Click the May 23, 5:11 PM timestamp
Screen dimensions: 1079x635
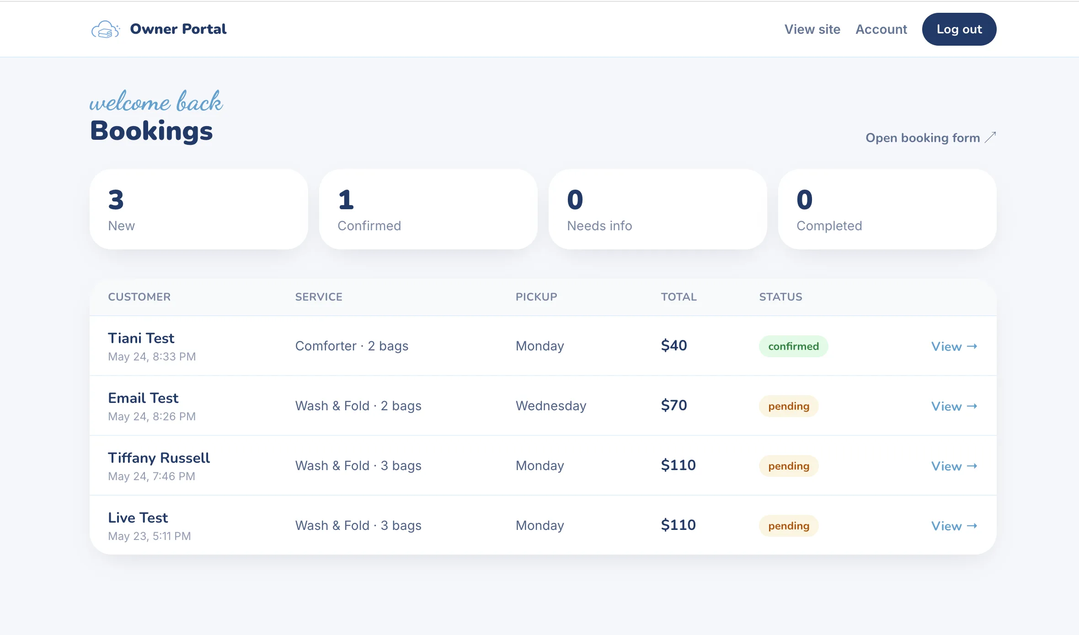(x=149, y=536)
